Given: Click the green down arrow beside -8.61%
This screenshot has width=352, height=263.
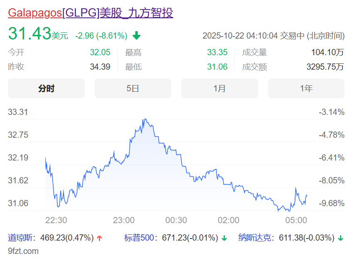Looking at the screenshot, I should [136, 36].
